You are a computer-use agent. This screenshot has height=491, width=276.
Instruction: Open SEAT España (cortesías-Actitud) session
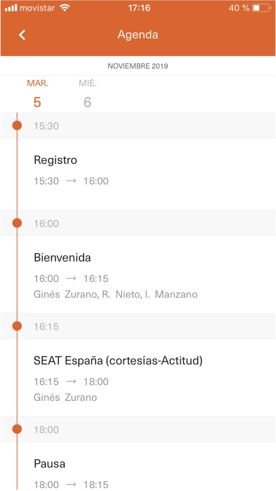(118, 361)
